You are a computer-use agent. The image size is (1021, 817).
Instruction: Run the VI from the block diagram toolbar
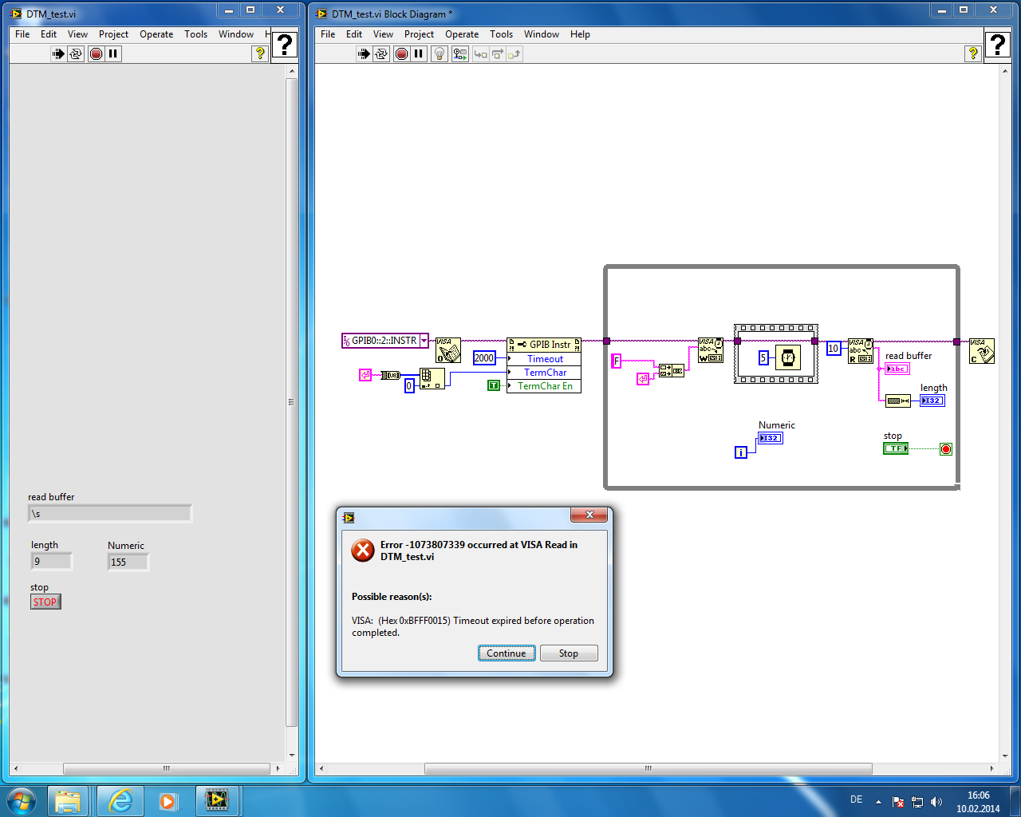[x=364, y=54]
